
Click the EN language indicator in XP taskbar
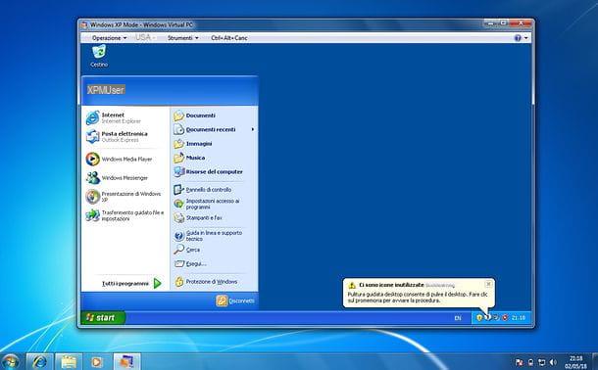coord(457,318)
